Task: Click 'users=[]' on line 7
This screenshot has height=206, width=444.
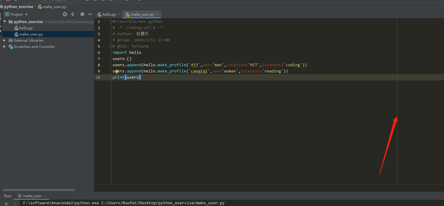Action: pos(122,59)
